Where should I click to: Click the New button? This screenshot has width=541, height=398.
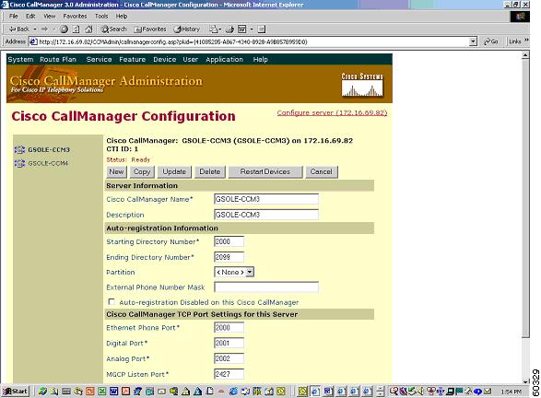coord(117,171)
